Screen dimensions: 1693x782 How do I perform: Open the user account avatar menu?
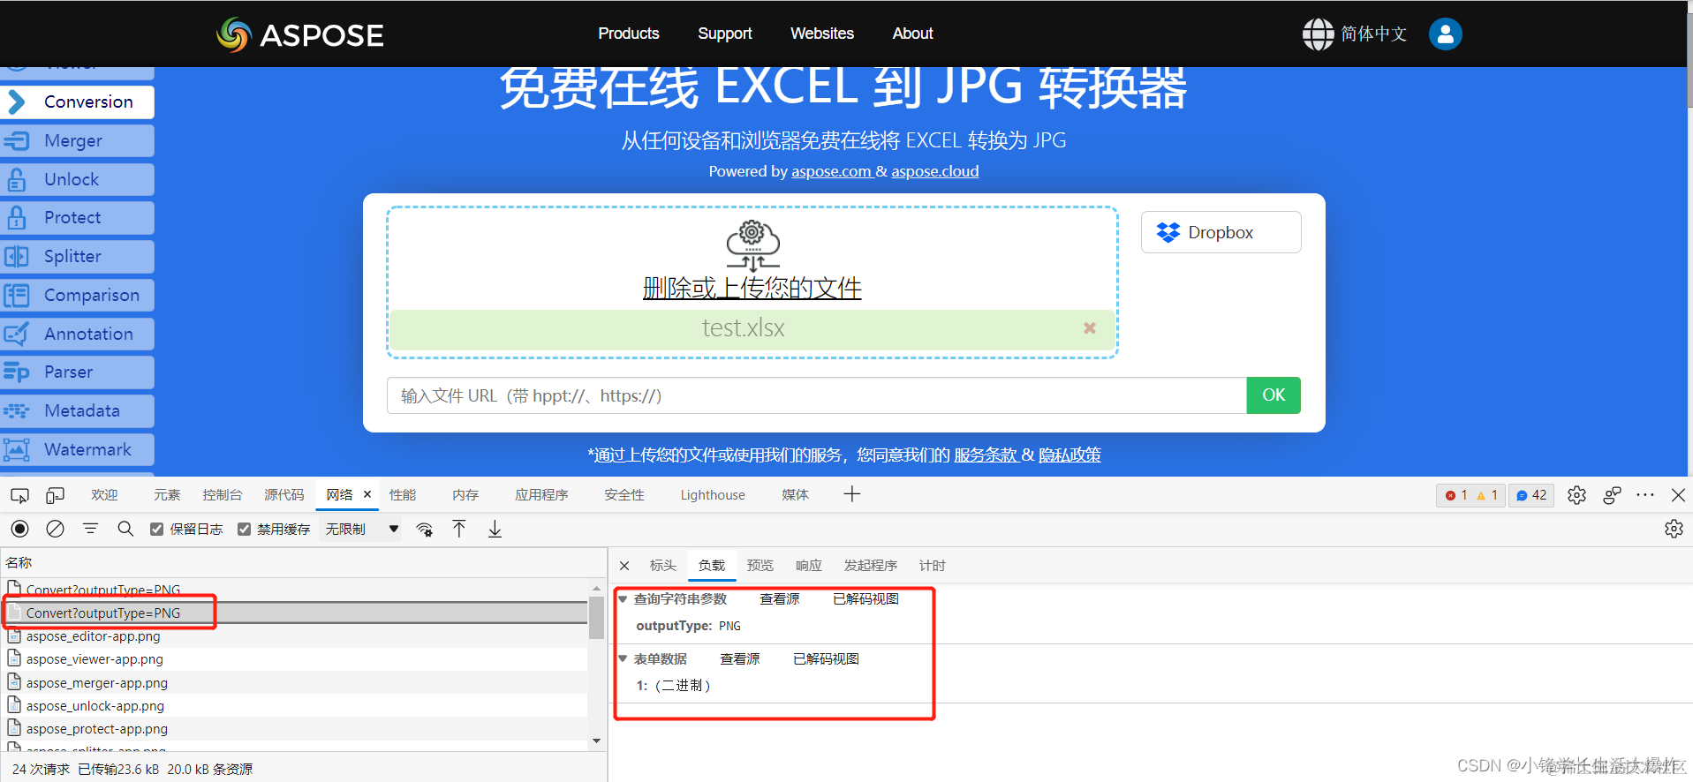point(1445,34)
